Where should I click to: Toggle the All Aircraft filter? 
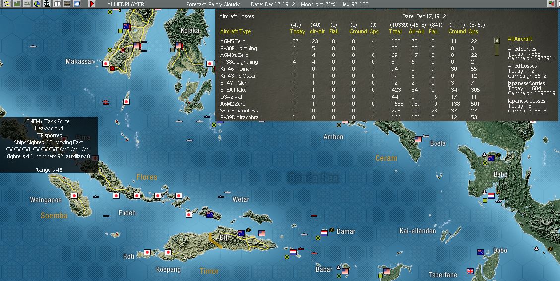520,39
